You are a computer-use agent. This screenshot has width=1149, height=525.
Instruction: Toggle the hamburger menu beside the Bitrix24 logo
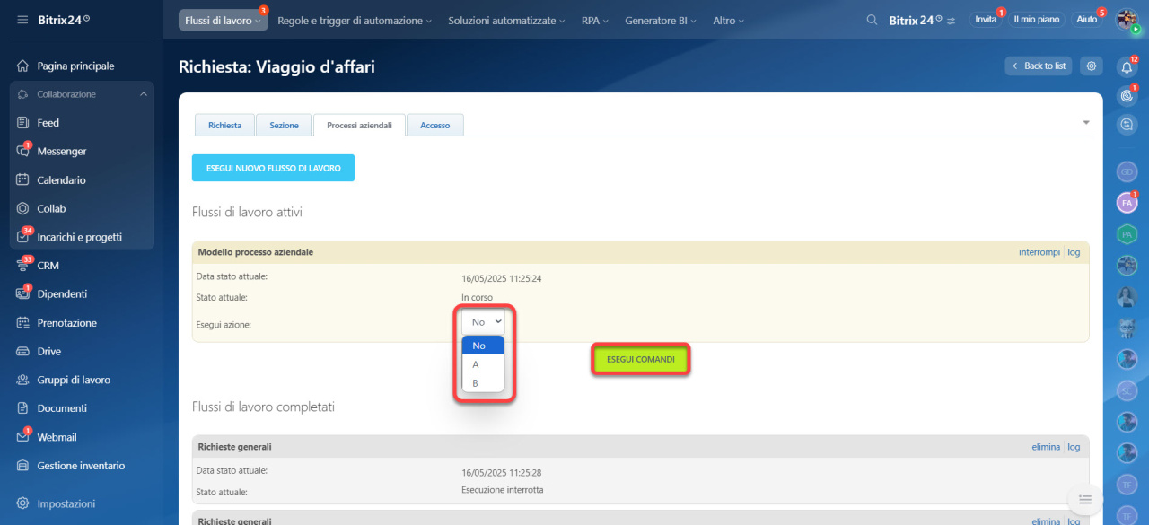pos(22,19)
